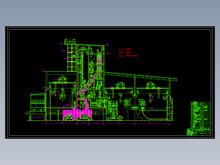Select the cyan detail near tall column
Image resolution: width=220 pixels, height=165 pixels.
pos(99,87)
